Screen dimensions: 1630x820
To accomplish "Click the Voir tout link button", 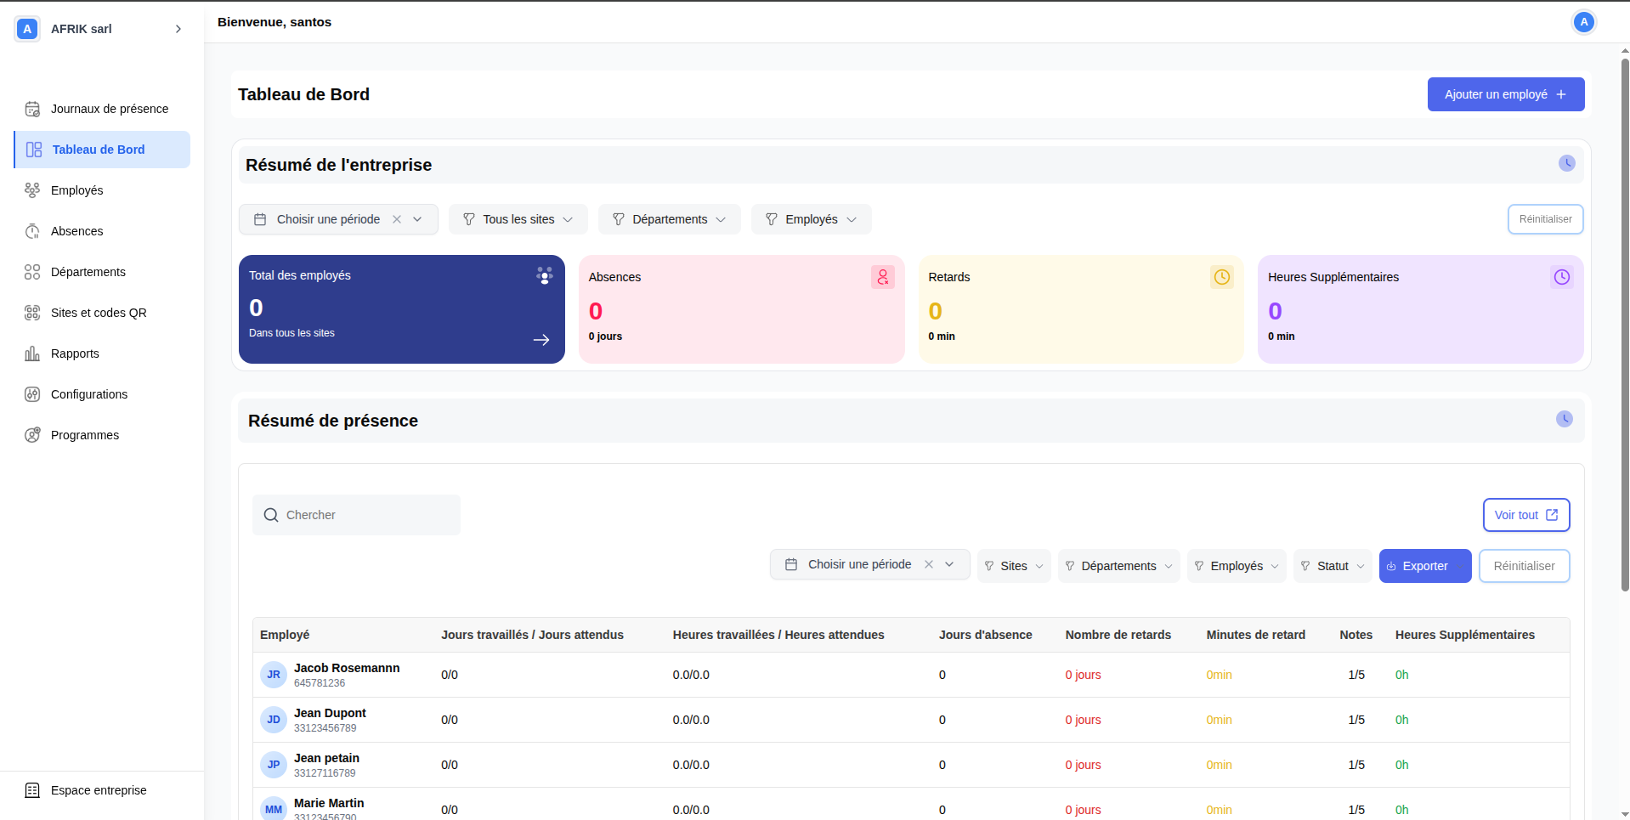I will pyautogui.click(x=1525, y=515).
